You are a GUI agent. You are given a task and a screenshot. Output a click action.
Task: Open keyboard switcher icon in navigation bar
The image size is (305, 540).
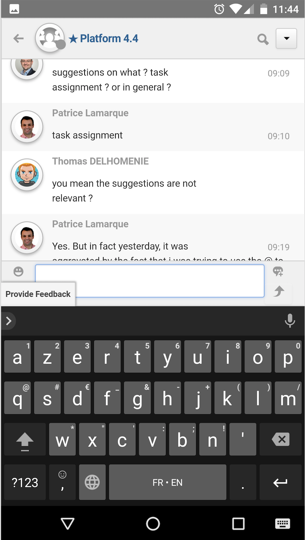pos(282,523)
